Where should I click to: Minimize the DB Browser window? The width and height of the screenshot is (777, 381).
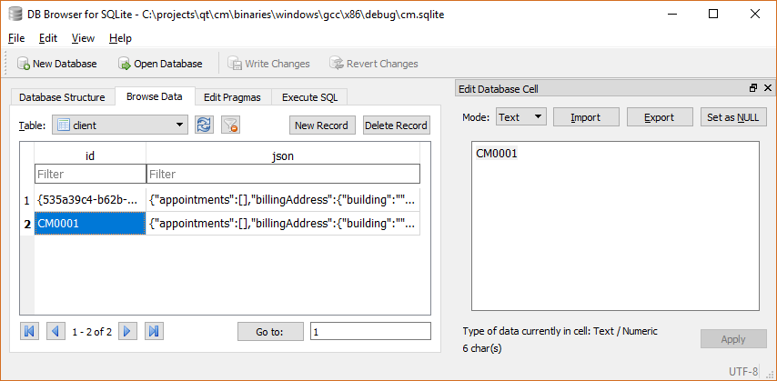pos(672,15)
